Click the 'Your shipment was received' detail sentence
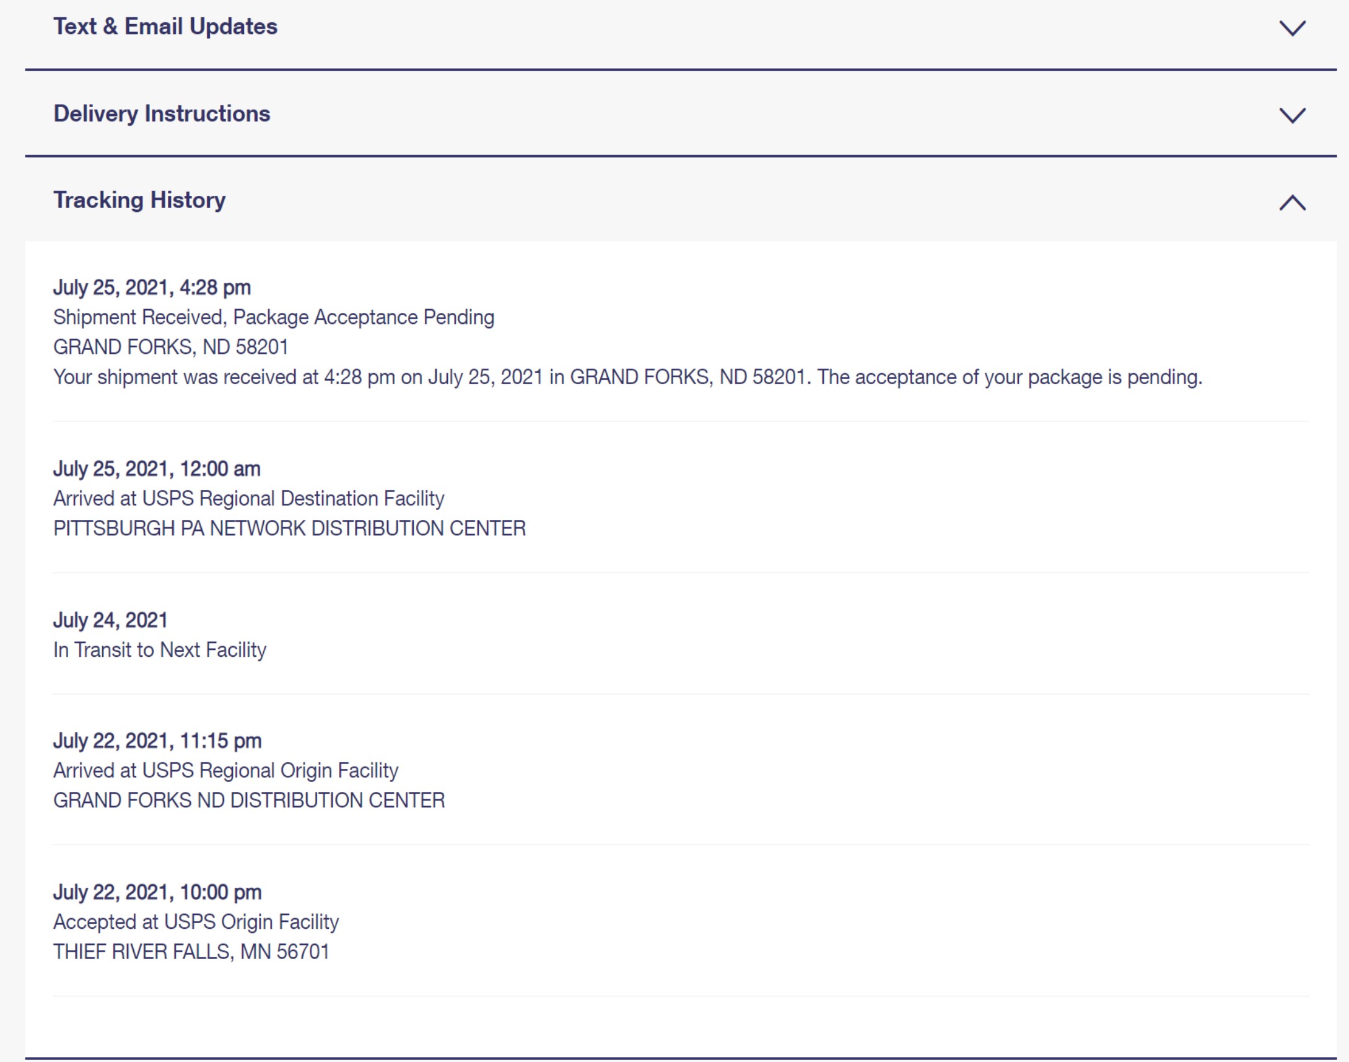 coord(627,377)
